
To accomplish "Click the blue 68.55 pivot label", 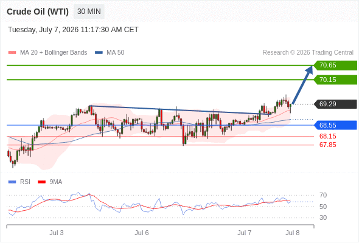I will click(335, 125).
